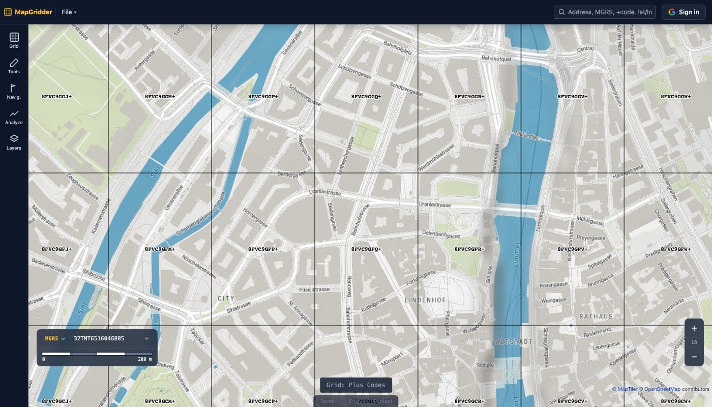Click the Mühlesteg bridge label
The width and height of the screenshot is (712, 407).
tap(526, 136)
